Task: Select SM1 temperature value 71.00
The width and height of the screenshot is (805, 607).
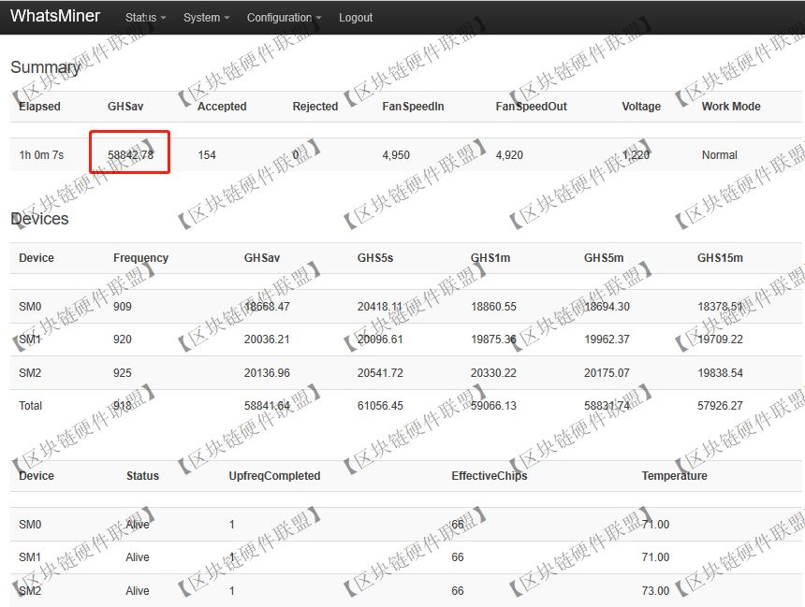Action: point(655,557)
